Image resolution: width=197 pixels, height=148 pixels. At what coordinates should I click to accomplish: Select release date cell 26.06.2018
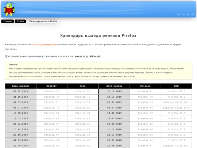114,145
